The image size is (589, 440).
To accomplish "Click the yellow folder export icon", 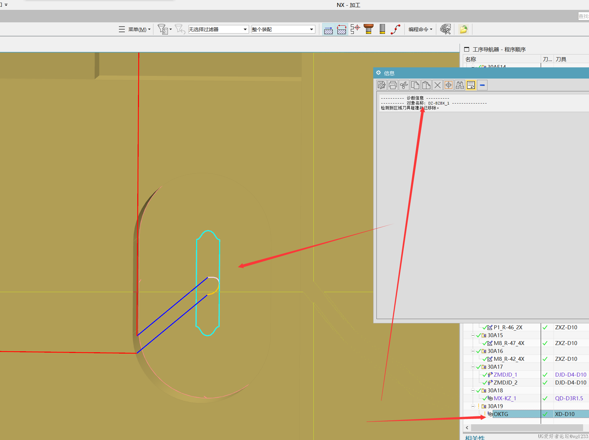I will click(x=464, y=29).
